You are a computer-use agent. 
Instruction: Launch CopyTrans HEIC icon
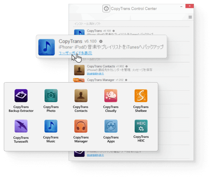[141, 126]
